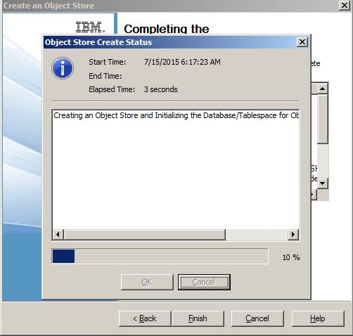Click the IBM logo in wizard

click(x=90, y=27)
